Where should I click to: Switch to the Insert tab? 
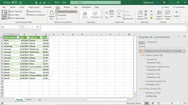22,7
